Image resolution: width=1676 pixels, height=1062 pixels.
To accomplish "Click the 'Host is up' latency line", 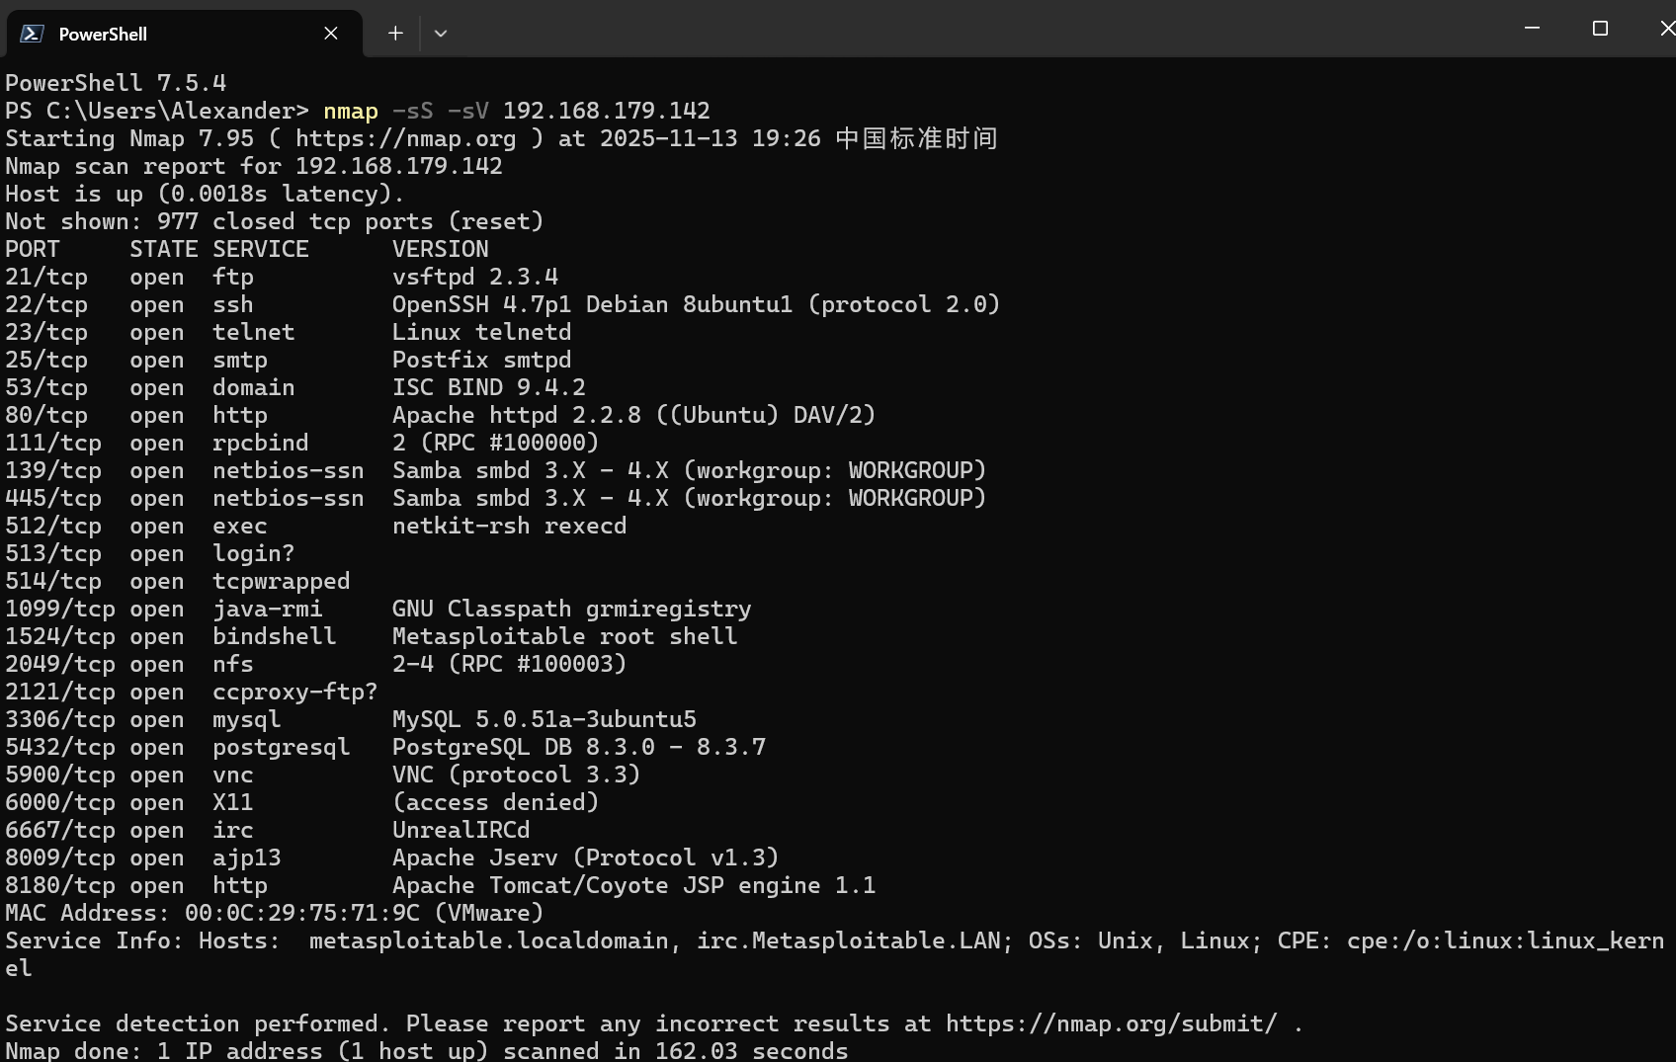I will (205, 194).
